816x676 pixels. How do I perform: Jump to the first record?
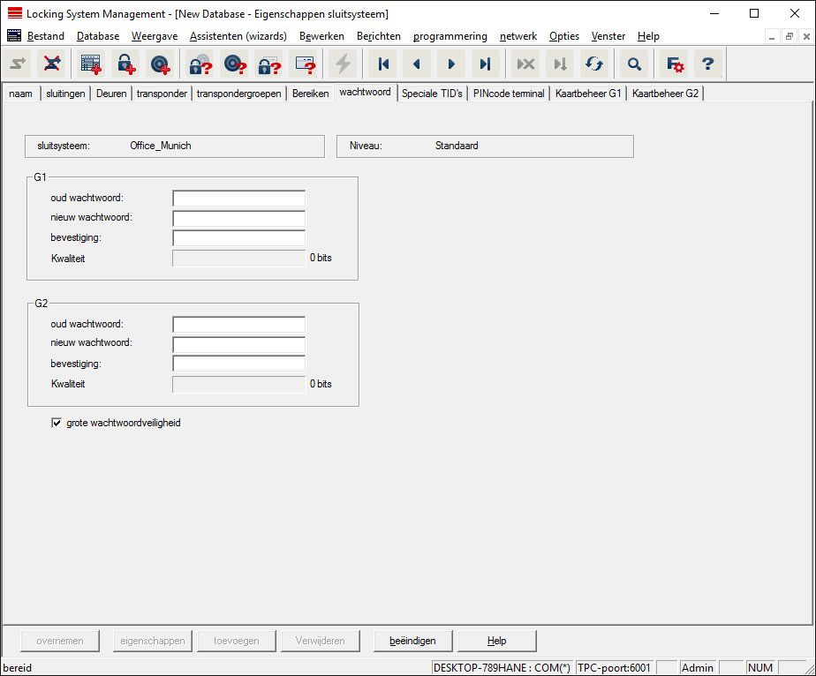(383, 64)
